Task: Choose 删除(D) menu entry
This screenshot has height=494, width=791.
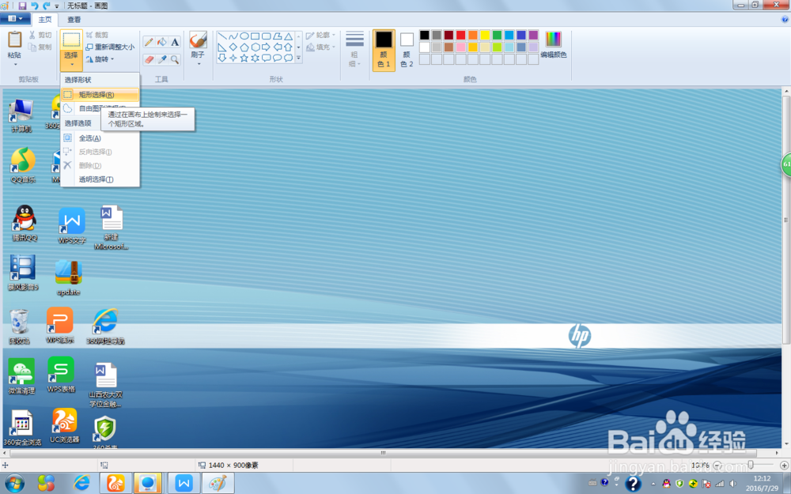Action: (x=100, y=165)
